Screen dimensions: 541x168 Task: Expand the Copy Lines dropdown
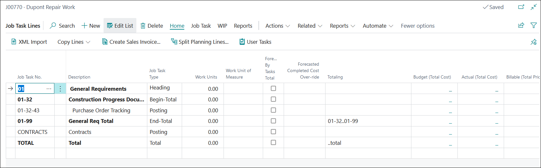click(74, 42)
